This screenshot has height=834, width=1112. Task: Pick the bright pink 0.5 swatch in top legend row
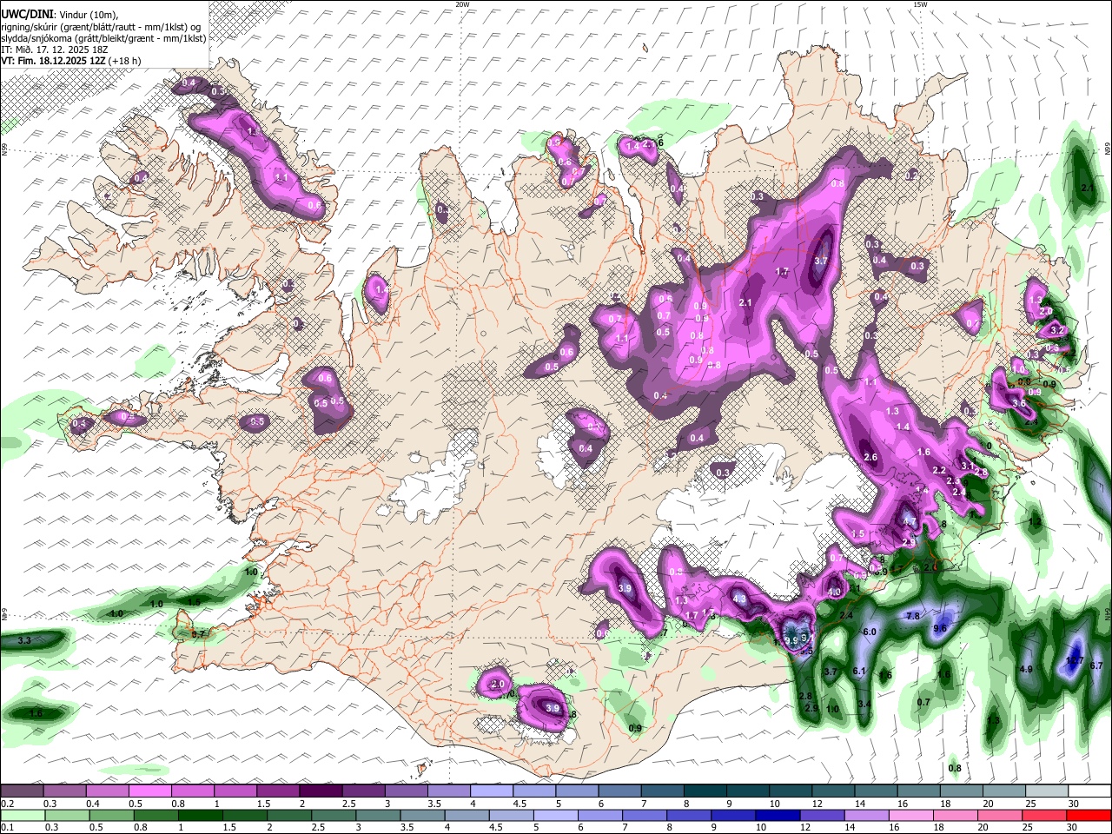[150, 791]
